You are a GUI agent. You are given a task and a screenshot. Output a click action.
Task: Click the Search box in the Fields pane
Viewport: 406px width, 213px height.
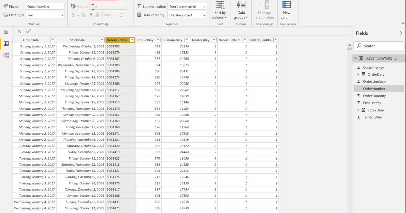click(379, 45)
